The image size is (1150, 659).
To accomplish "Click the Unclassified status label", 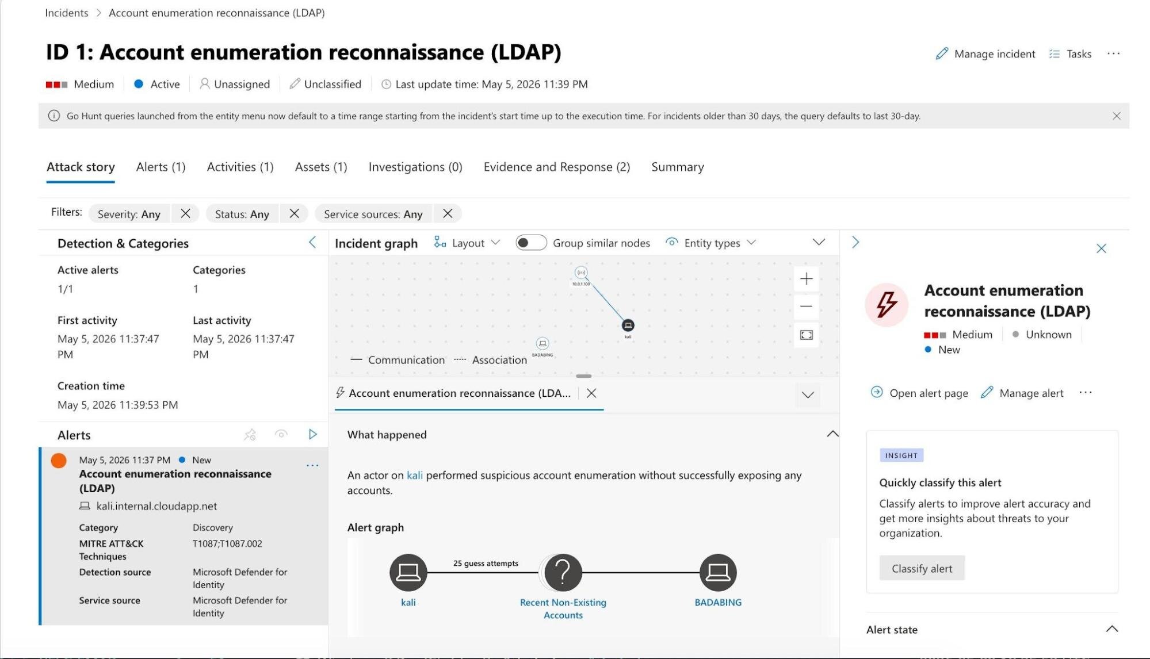I will (326, 84).
